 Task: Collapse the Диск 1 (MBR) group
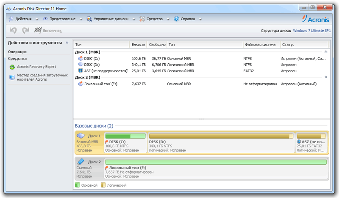pyautogui.click(x=326, y=52)
